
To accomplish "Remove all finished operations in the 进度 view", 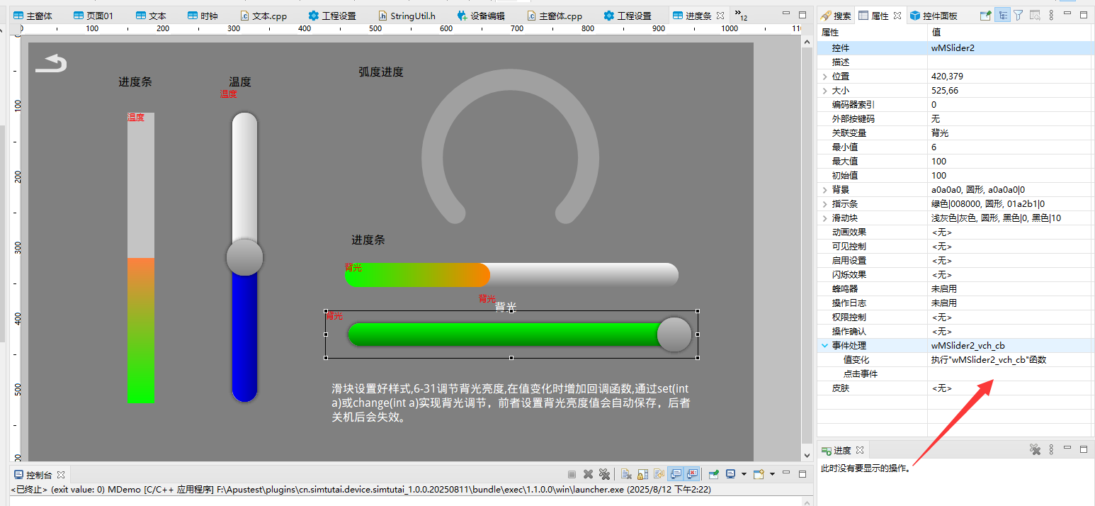I will 1035,450.
